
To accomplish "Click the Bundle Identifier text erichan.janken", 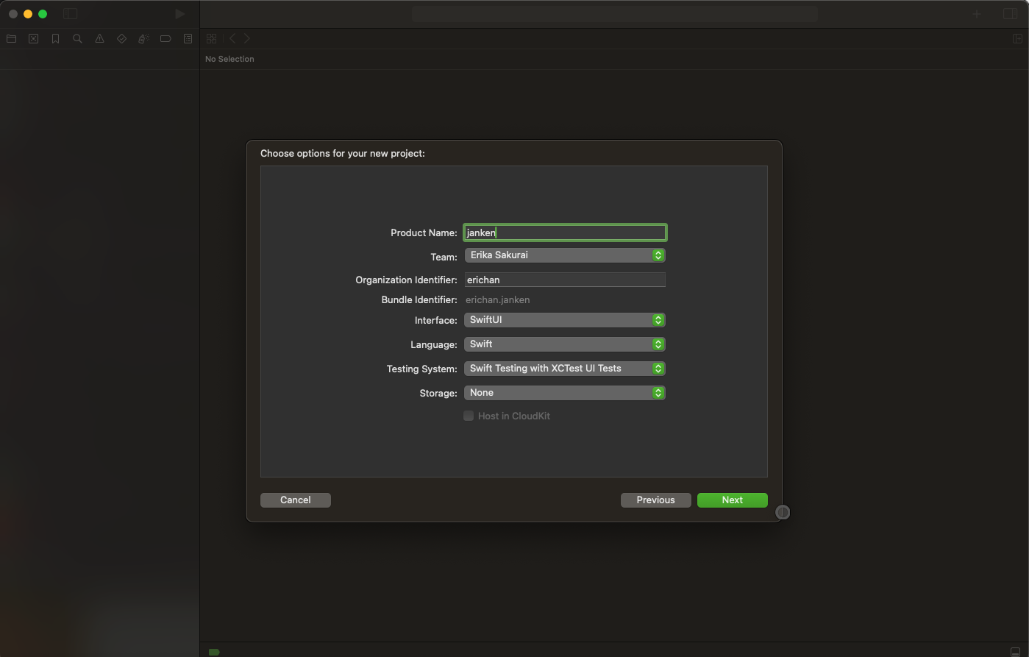I will 498,300.
